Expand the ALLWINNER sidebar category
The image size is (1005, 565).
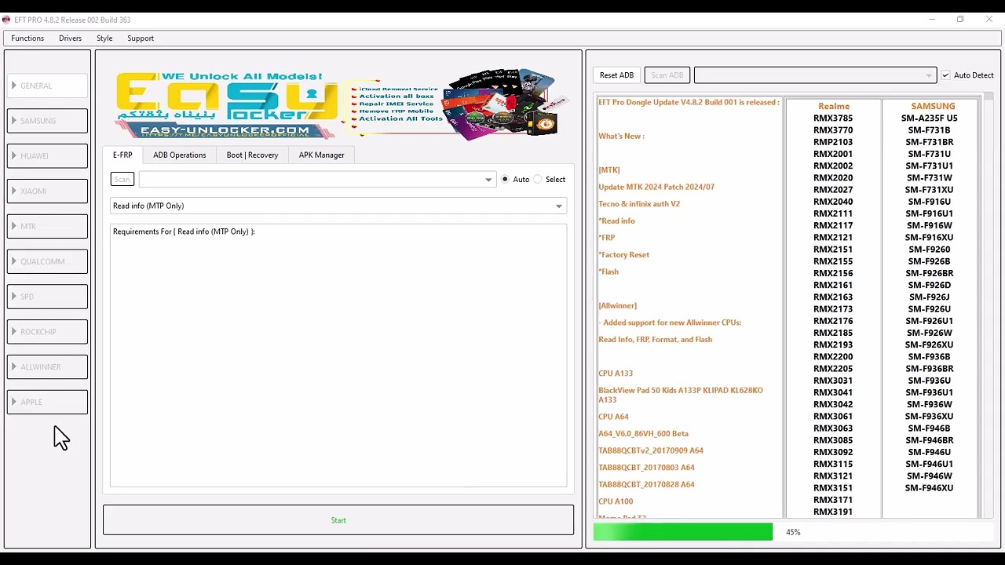point(47,367)
